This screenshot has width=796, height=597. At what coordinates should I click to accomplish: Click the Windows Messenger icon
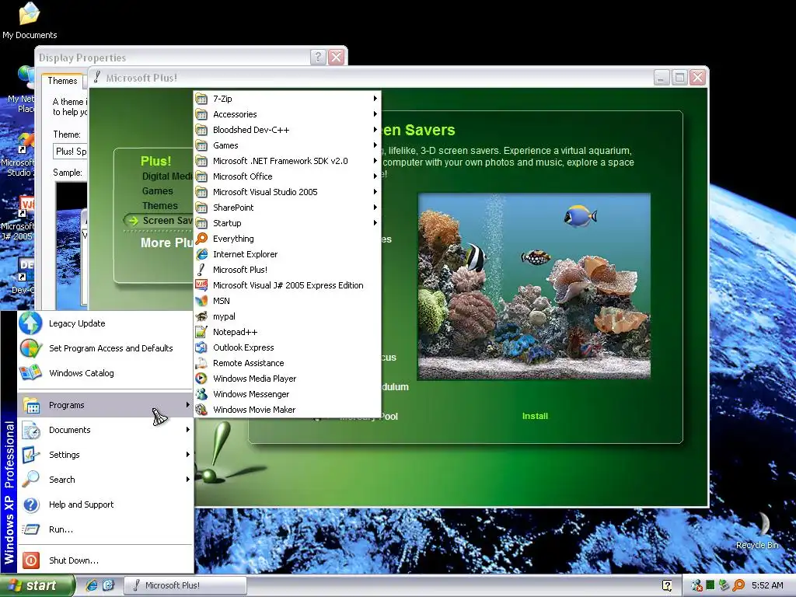coord(201,394)
